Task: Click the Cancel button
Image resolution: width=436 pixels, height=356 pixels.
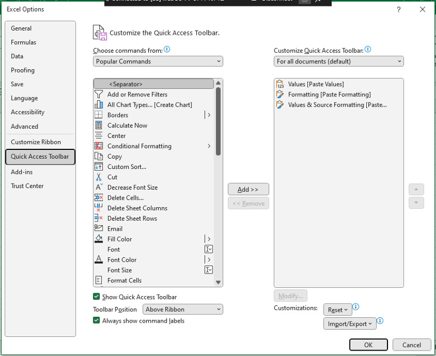Action: click(411, 345)
